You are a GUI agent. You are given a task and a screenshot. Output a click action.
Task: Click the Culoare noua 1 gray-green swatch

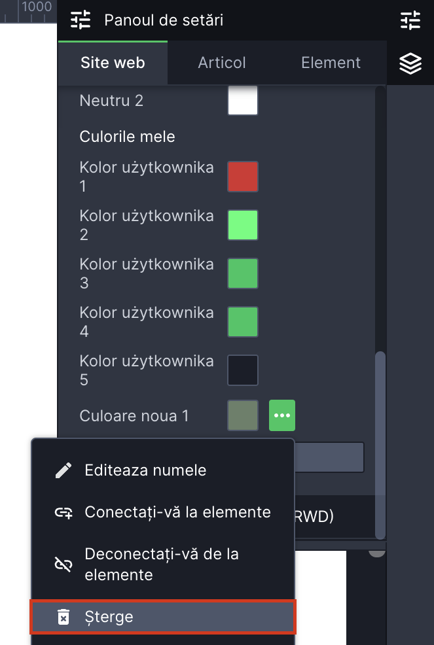pyautogui.click(x=243, y=415)
